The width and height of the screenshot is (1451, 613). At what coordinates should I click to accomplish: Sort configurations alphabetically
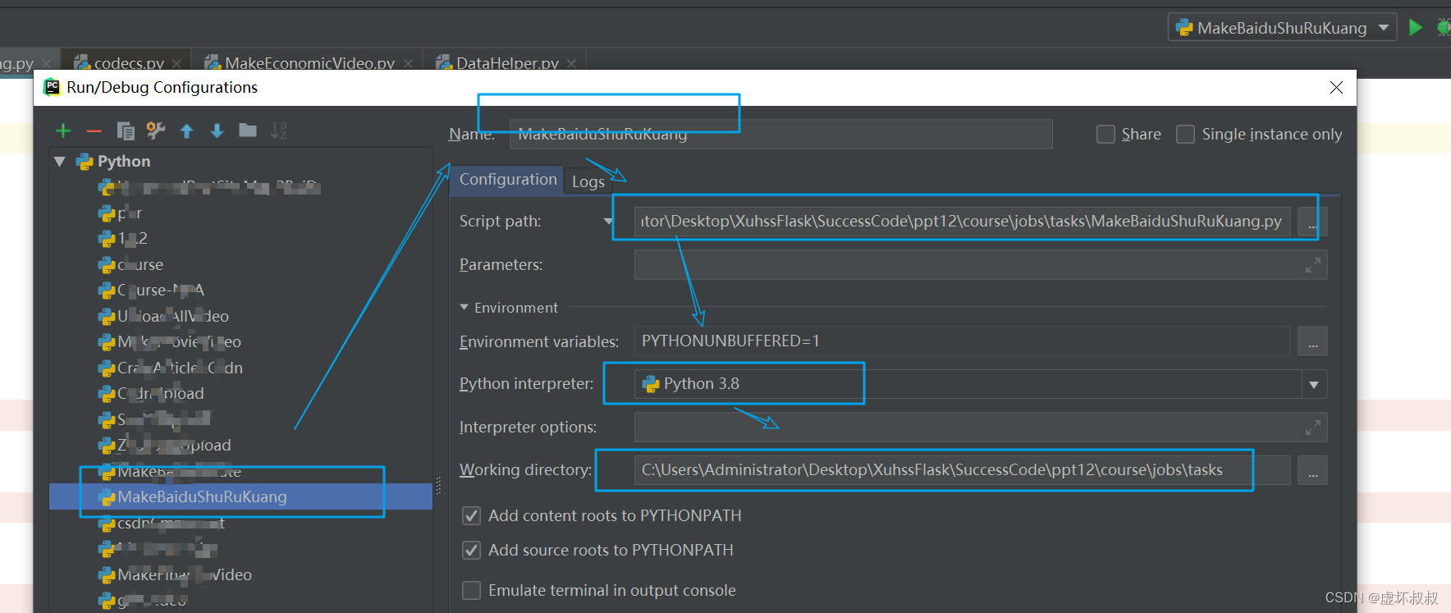click(x=279, y=130)
